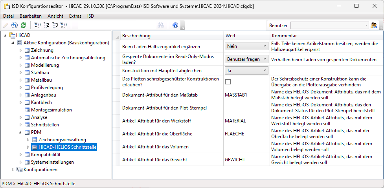Screen dimensions: 384x188
Task: Click the user management people icon
Action: 374,25
